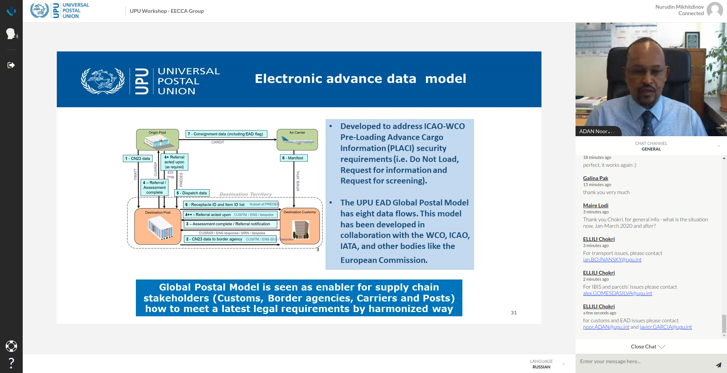Click chat scrollbar down arrow
The width and height of the screenshot is (727, 373).
pyautogui.click(x=724, y=336)
